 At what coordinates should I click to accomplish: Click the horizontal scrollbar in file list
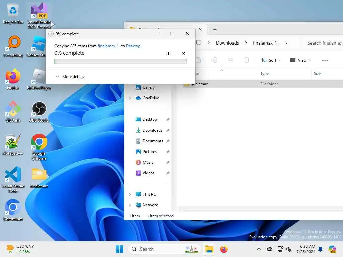click(263, 209)
